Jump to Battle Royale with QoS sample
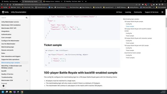This screenshot has height=94, width=167. click(x=136, y=45)
